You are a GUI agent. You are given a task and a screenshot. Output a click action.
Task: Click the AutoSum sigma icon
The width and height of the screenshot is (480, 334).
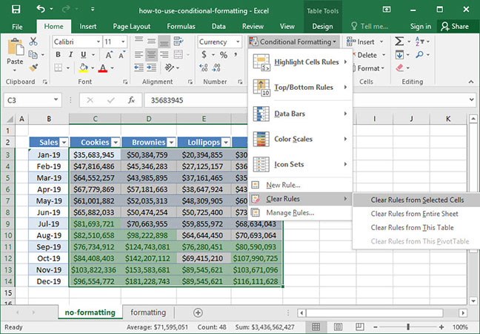click(x=399, y=42)
